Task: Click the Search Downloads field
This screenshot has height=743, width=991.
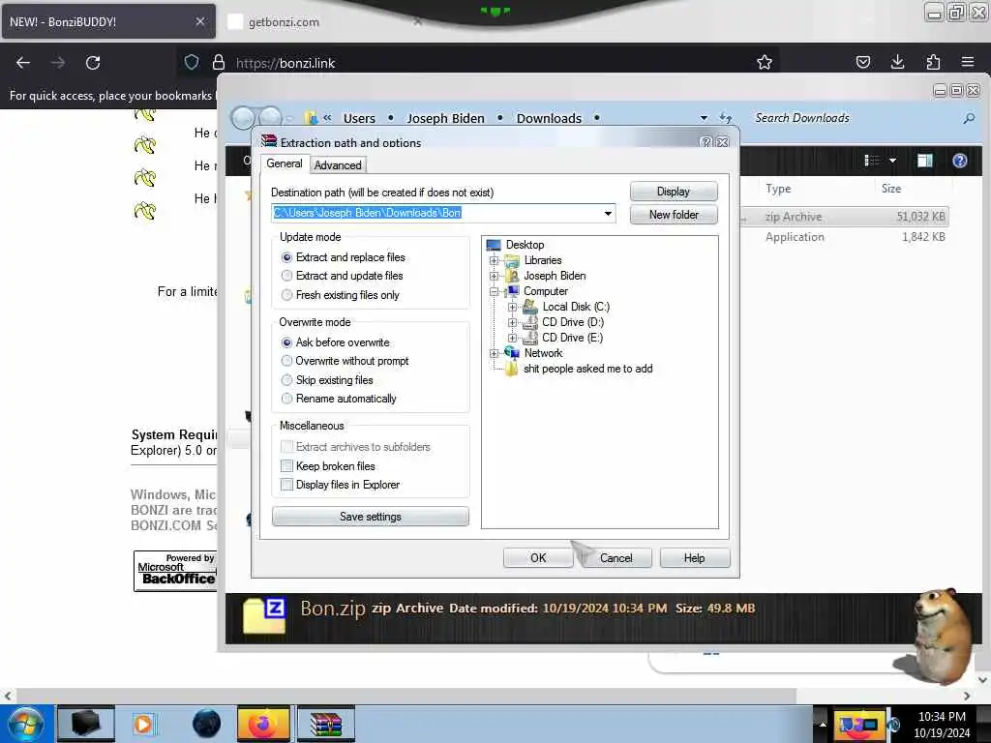Action: click(x=856, y=118)
